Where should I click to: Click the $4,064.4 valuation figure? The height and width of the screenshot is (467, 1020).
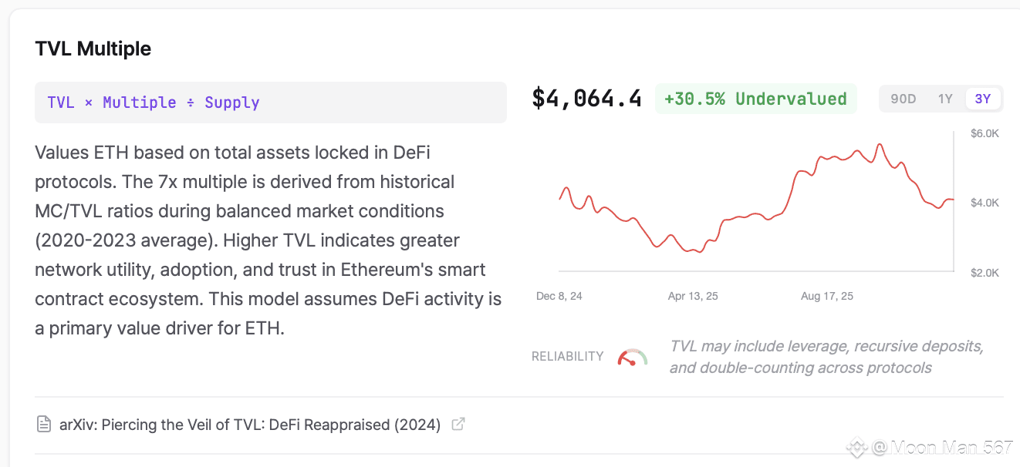click(x=586, y=99)
